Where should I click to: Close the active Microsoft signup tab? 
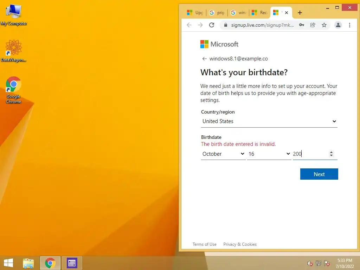(286, 13)
